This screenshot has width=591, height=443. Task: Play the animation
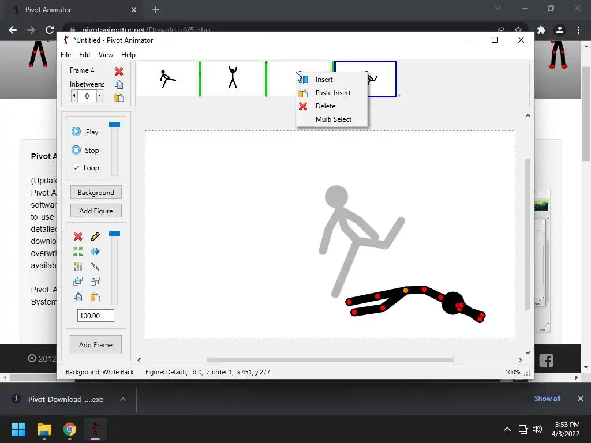[85, 132]
